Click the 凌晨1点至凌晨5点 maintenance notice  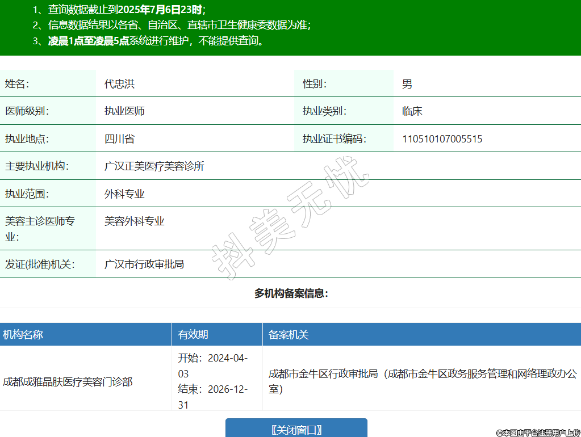[89, 41]
